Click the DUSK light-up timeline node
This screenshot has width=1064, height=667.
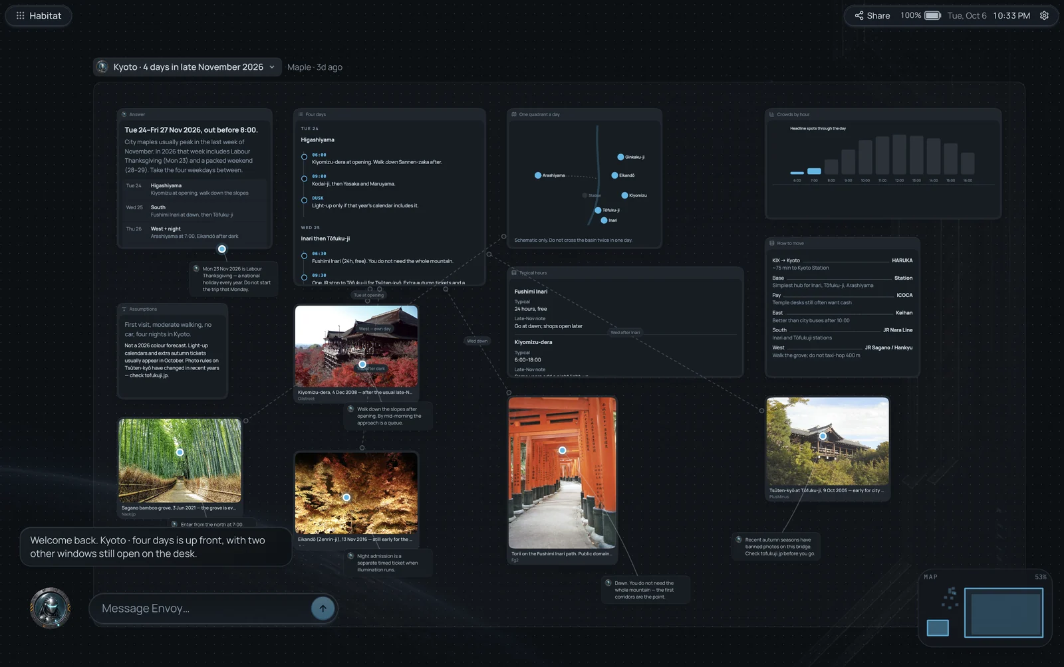[304, 200]
